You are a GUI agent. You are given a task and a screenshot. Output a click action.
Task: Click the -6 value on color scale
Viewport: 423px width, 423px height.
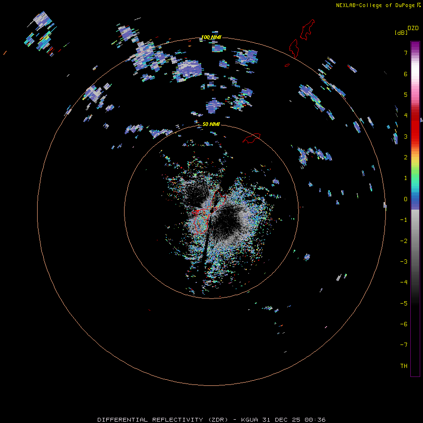pos(404,324)
